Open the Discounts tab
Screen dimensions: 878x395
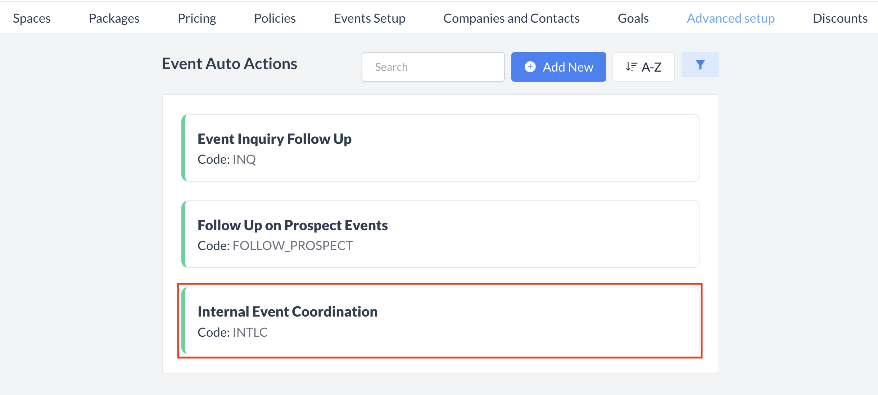[x=840, y=18]
